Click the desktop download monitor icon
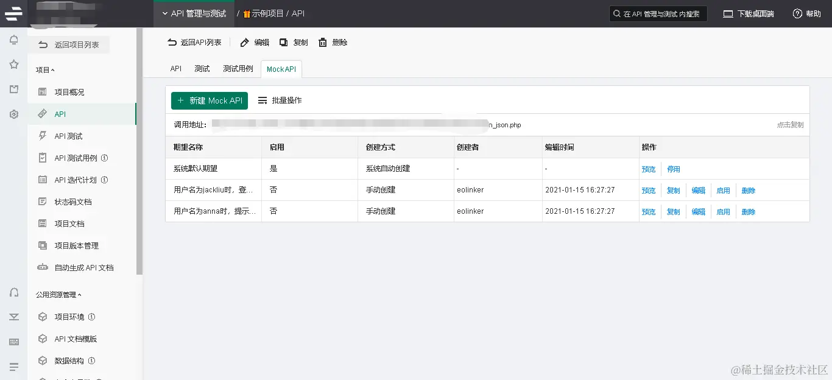Screen dimensions: 832x380 (x=728, y=13)
